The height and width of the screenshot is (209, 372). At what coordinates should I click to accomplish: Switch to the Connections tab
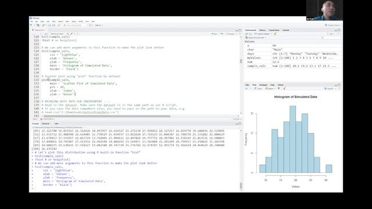click(274, 30)
